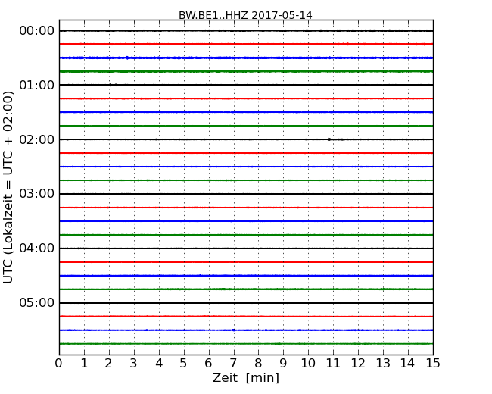Click the 05:00 y-axis tick label

37,302
